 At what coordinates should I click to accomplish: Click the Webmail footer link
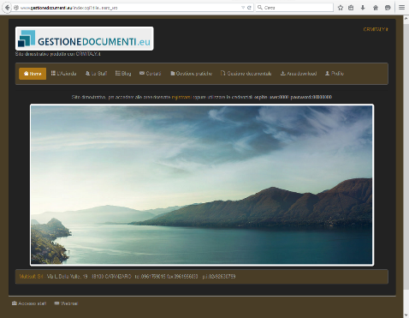(66, 303)
